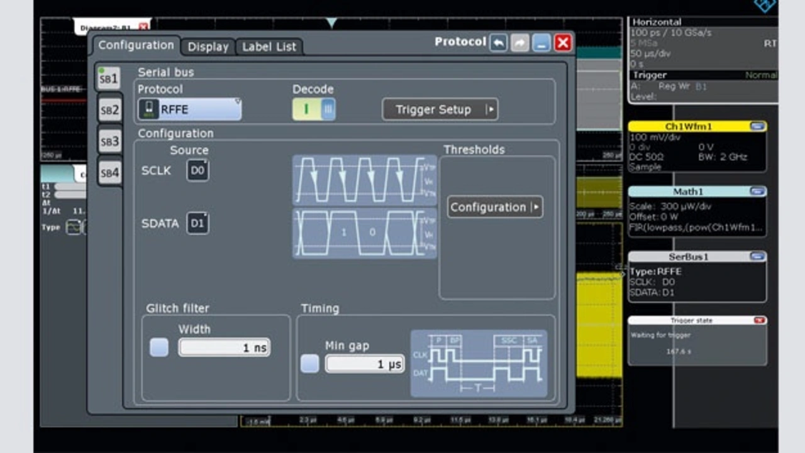Enable the Glitch filter checkbox
The image size is (805, 453).
coord(159,347)
